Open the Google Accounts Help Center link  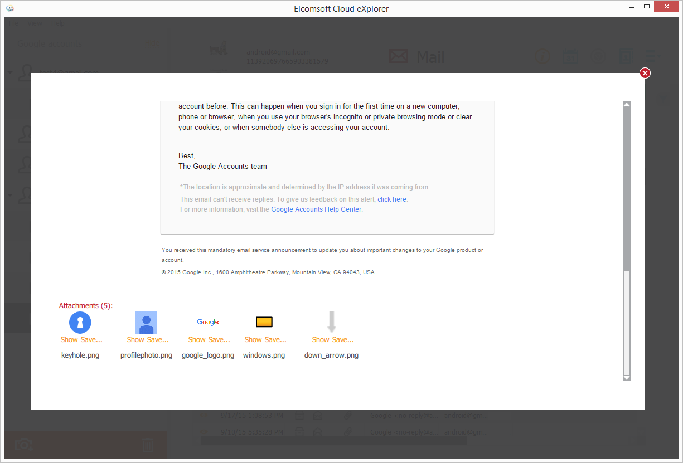coord(316,209)
